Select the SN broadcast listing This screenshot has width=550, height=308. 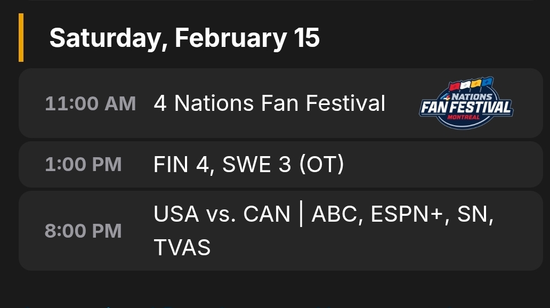click(x=473, y=214)
